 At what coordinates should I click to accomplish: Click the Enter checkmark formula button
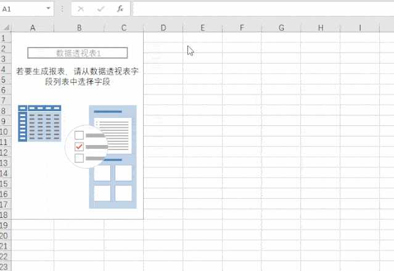point(101,9)
